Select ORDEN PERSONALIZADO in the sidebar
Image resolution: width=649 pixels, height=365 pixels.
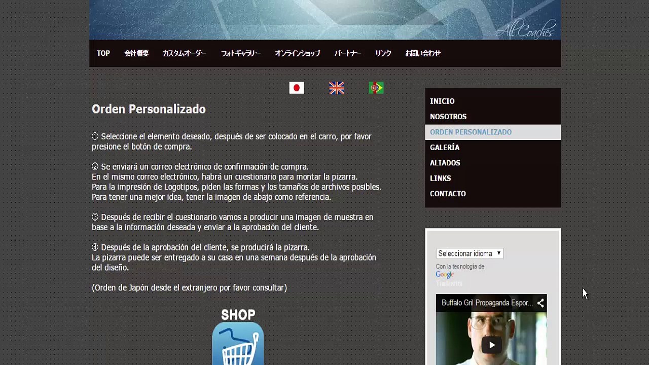(x=493, y=132)
